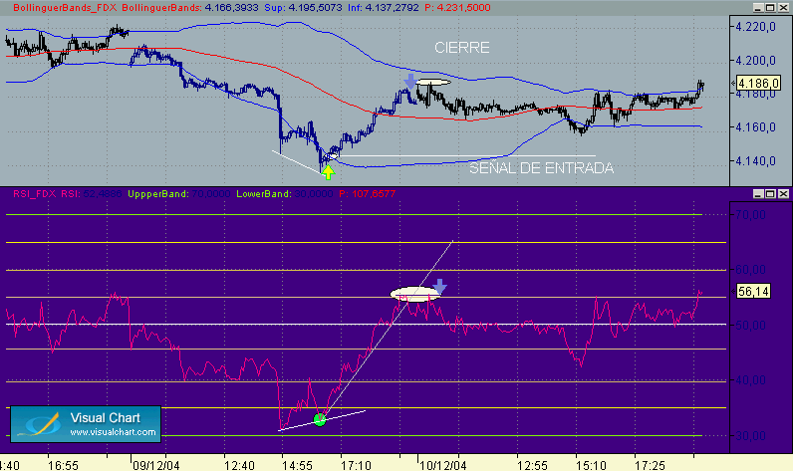Image resolution: width=793 pixels, height=471 pixels.
Task: Click the 60,00 RSI axis label
Action: coord(750,270)
